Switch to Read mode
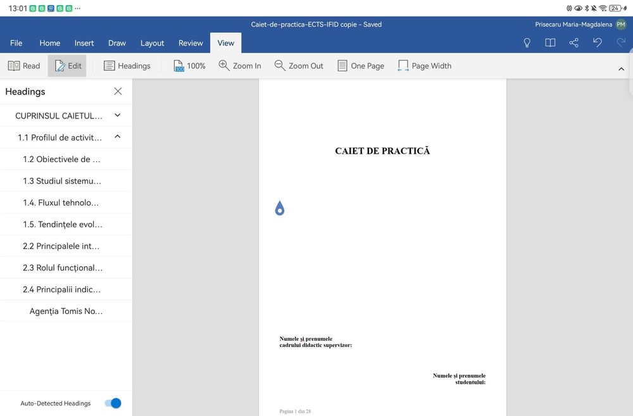This screenshot has width=633, height=416. (x=24, y=66)
